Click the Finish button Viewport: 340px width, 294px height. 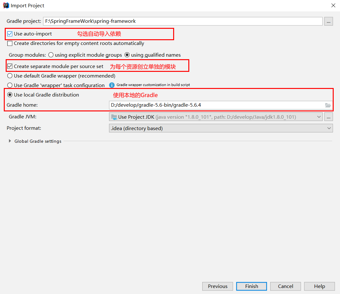tap(252, 286)
